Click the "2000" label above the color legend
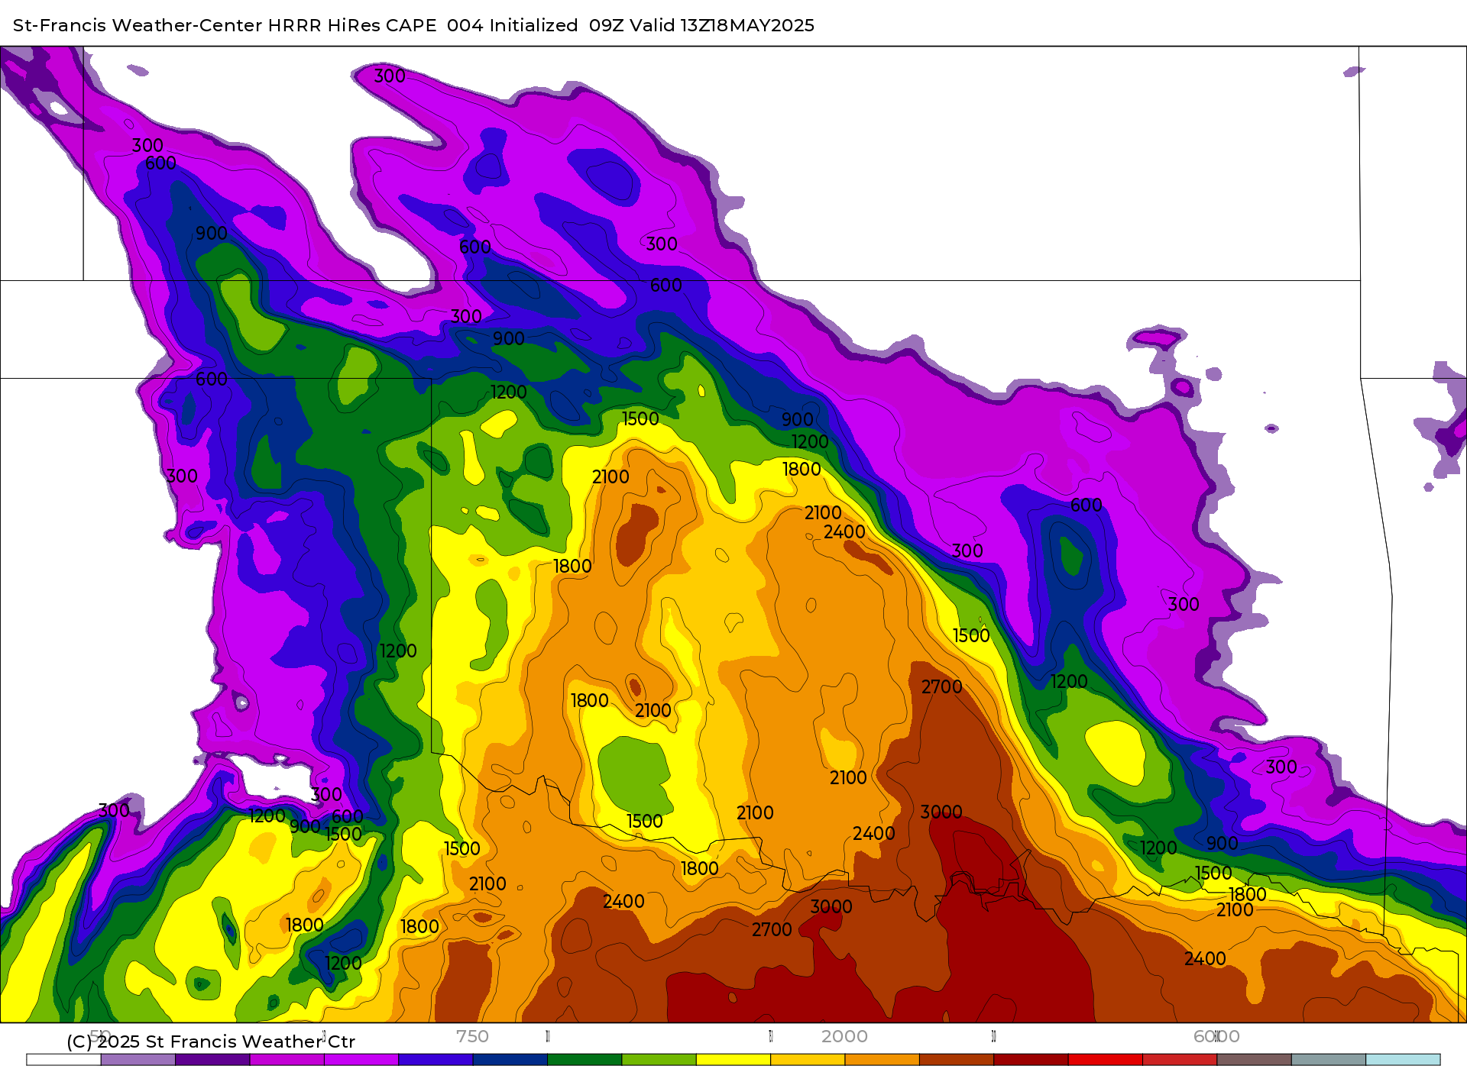Image resolution: width=1467 pixels, height=1069 pixels. 844,1036
